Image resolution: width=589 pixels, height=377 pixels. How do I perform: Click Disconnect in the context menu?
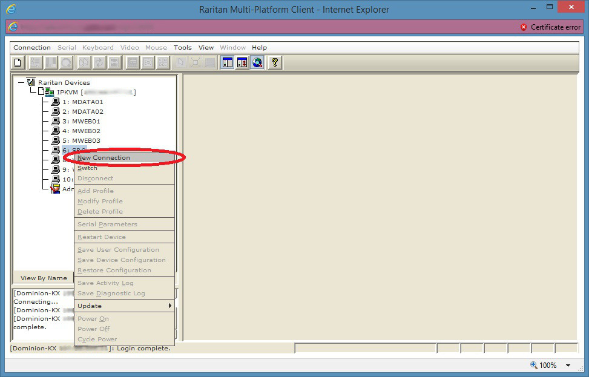pyautogui.click(x=124, y=179)
